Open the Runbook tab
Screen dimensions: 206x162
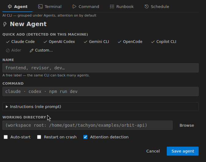(x=122, y=6)
